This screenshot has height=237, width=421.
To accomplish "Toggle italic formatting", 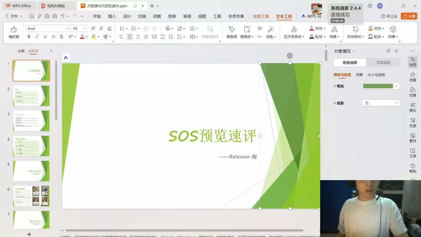I will click(x=37, y=37).
